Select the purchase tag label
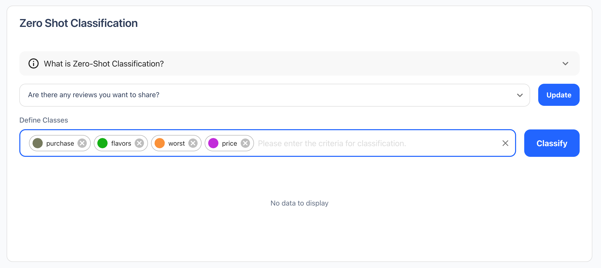The width and height of the screenshot is (601, 268). pyautogui.click(x=60, y=143)
